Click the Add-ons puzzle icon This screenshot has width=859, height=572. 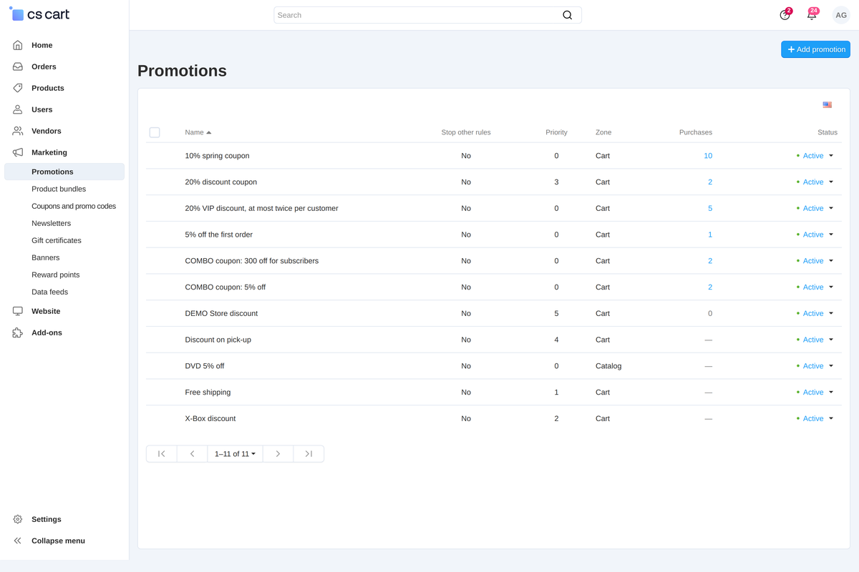pos(18,332)
